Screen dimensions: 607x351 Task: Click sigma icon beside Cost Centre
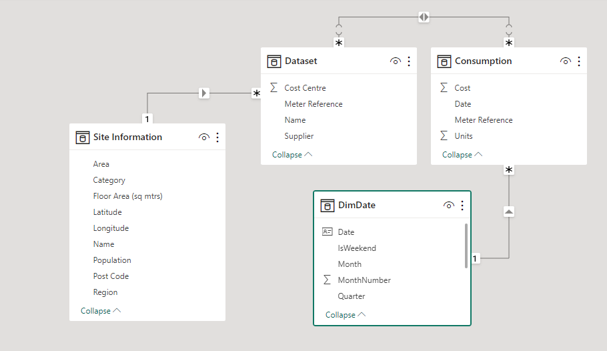(273, 87)
